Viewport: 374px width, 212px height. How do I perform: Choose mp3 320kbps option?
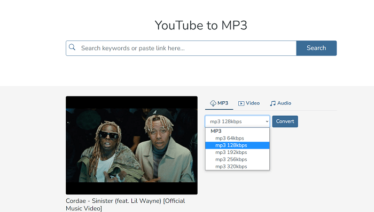(237, 167)
